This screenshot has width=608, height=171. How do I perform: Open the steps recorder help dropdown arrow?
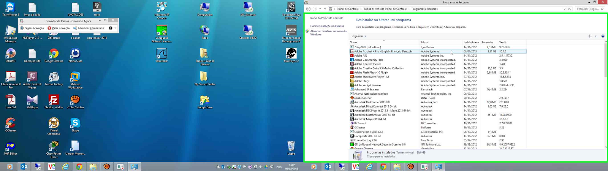[116, 28]
